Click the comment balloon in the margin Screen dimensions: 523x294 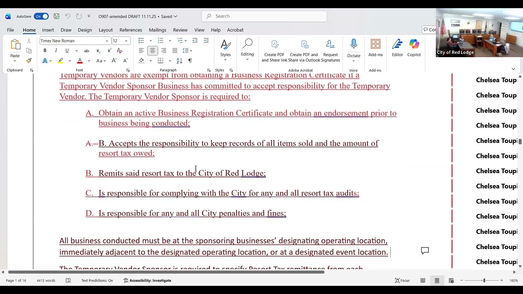pos(425,251)
